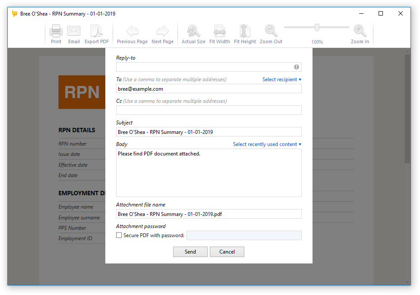Click the Reply-to input field
This screenshot has width=420, height=295.
(x=208, y=67)
